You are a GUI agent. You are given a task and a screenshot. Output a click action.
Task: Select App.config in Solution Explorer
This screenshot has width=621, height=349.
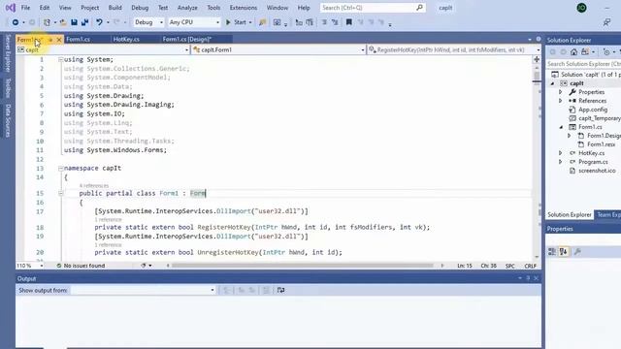593,110
